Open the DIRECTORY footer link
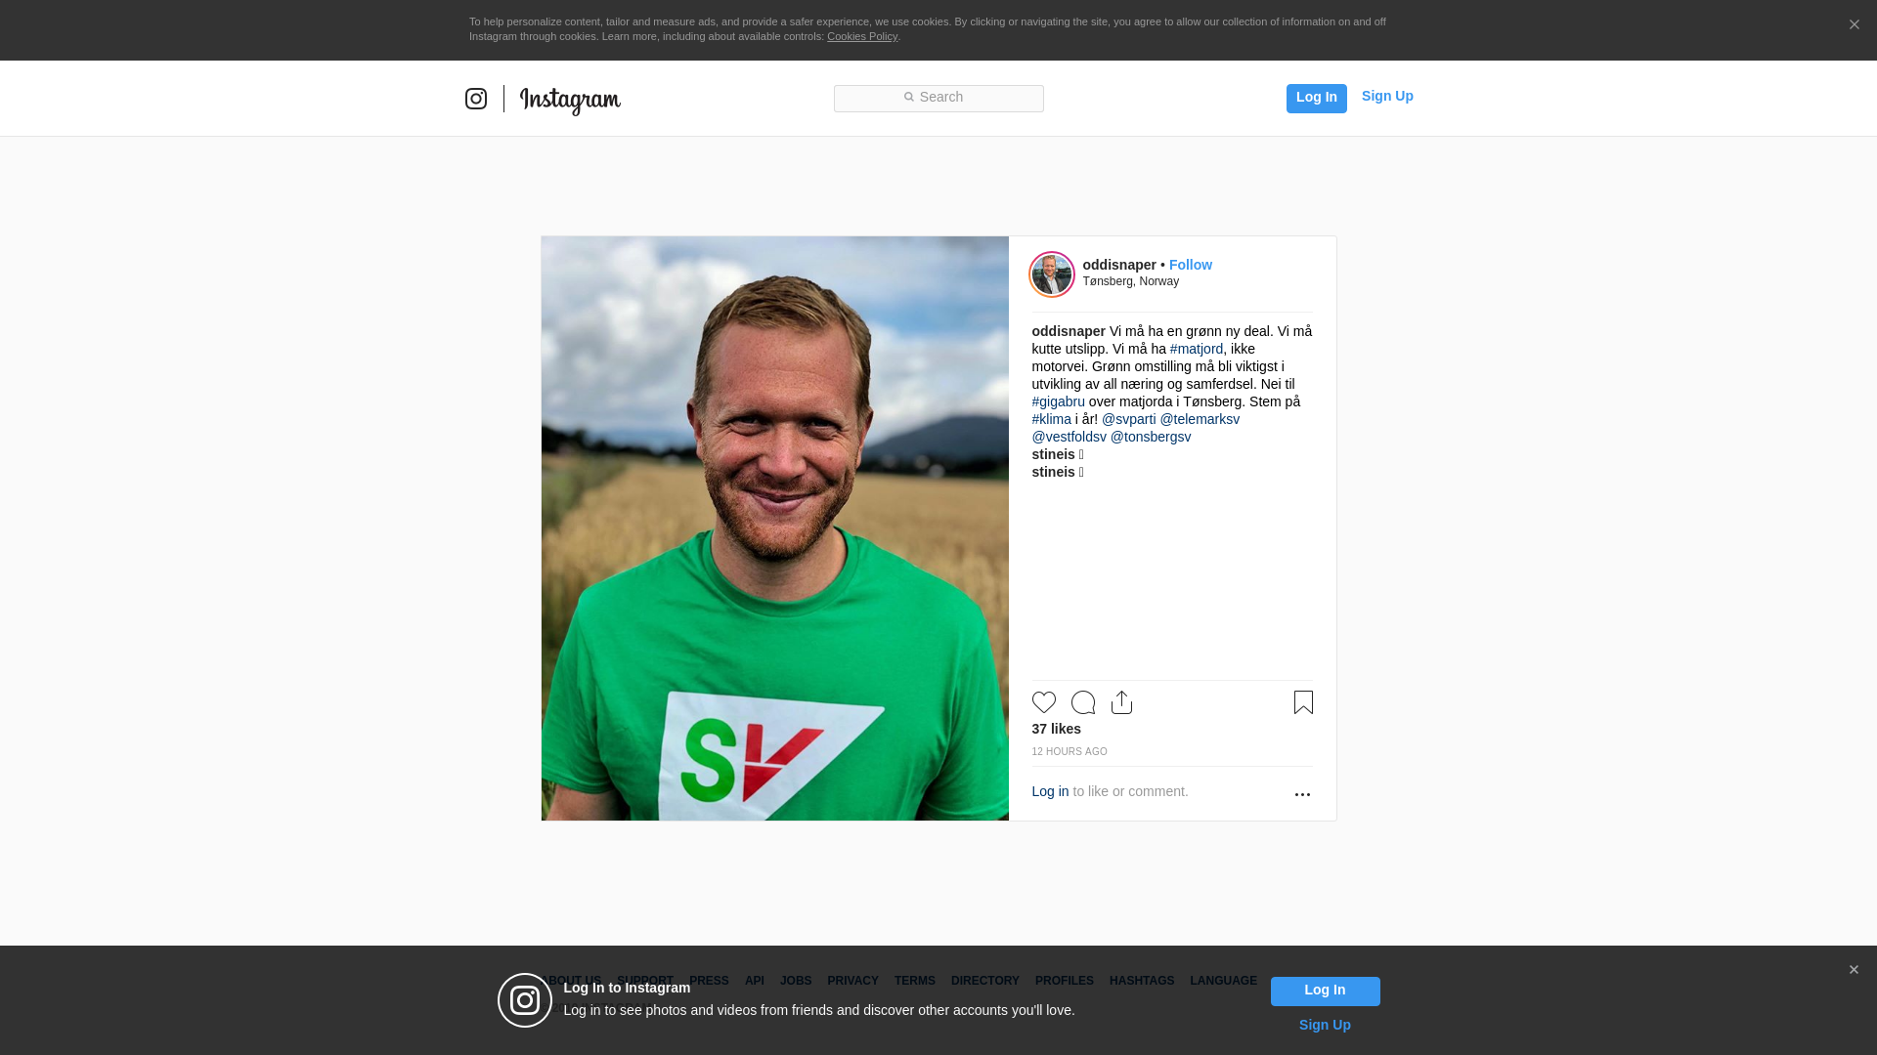This screenshot has width=1877, height=1055. coord(985,981)
